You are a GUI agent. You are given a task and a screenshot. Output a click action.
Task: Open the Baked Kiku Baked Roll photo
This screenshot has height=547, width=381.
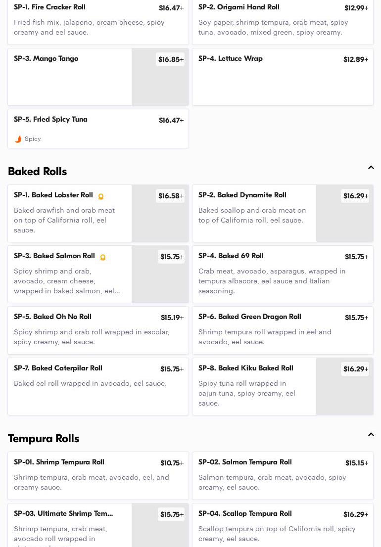344,393
